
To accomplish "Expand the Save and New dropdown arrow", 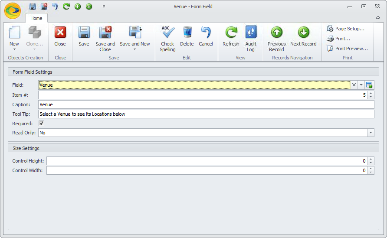I will 135,49.
